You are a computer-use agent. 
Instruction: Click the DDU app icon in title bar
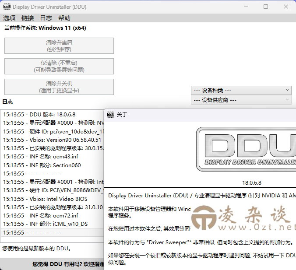7,7
